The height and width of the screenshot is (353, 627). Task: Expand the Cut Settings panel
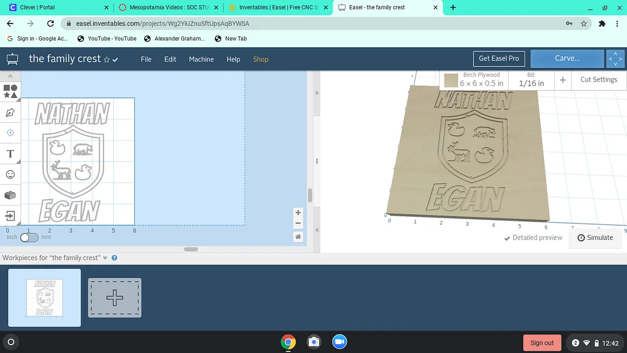point(598,79)
